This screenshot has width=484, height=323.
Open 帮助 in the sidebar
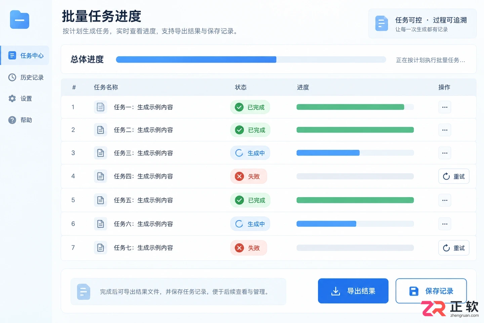point(20,120)
